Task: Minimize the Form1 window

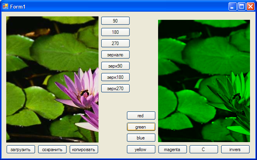Action: point(232,7)
